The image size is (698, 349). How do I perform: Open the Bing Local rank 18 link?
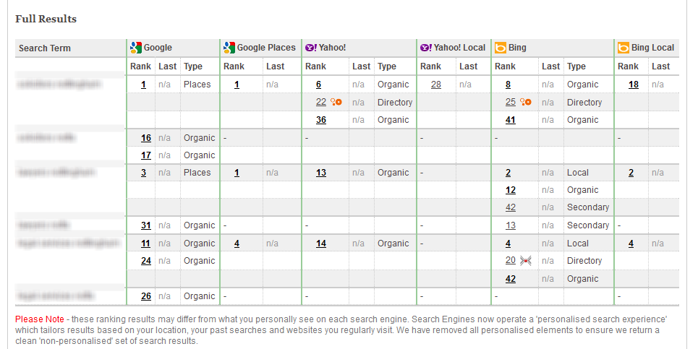[634, 85]
